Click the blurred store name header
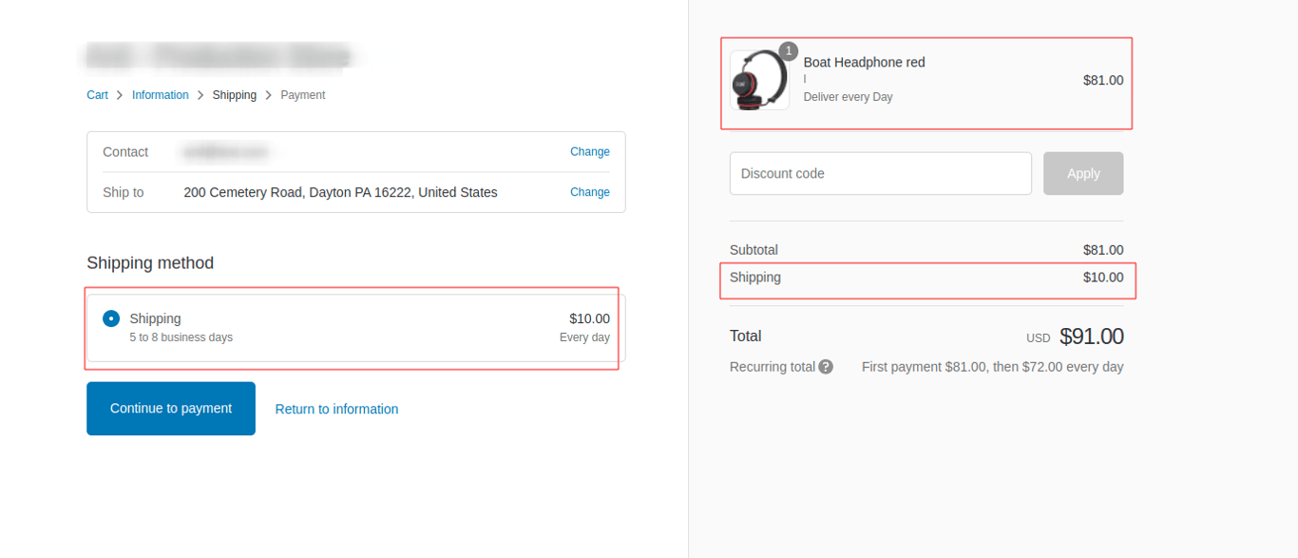Screen dimensions: 1298x558 pos(219,57)
